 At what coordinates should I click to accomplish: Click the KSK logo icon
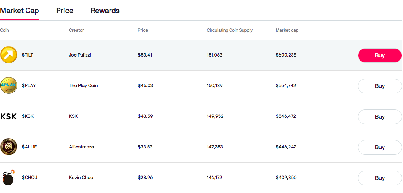[x=8, y=116]
